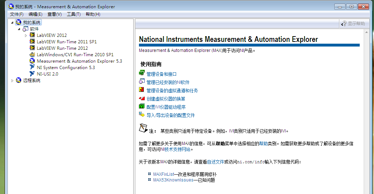The width and height of the screenshot is (374, 194).
Task: Open the MAX53KnownIssues link
Action: (173, 180)
